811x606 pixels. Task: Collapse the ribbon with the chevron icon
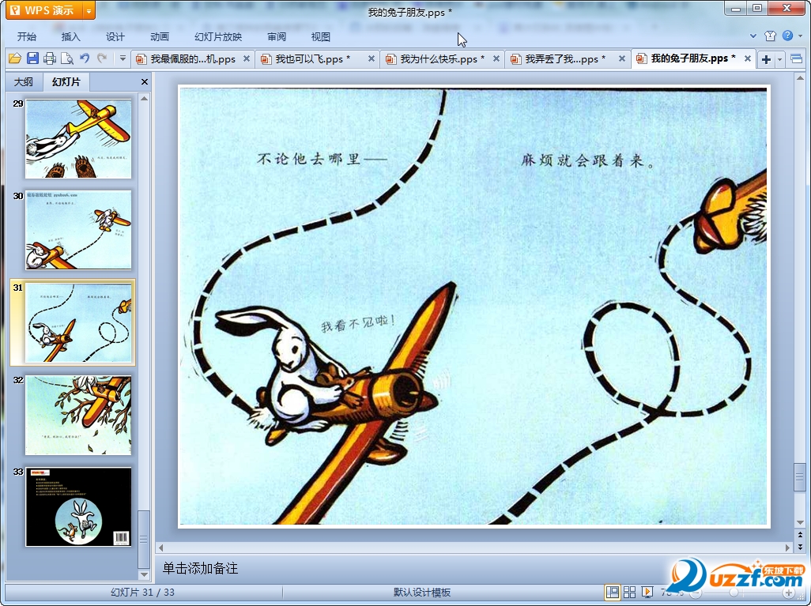pyautogui.click(x=753, y=36)
